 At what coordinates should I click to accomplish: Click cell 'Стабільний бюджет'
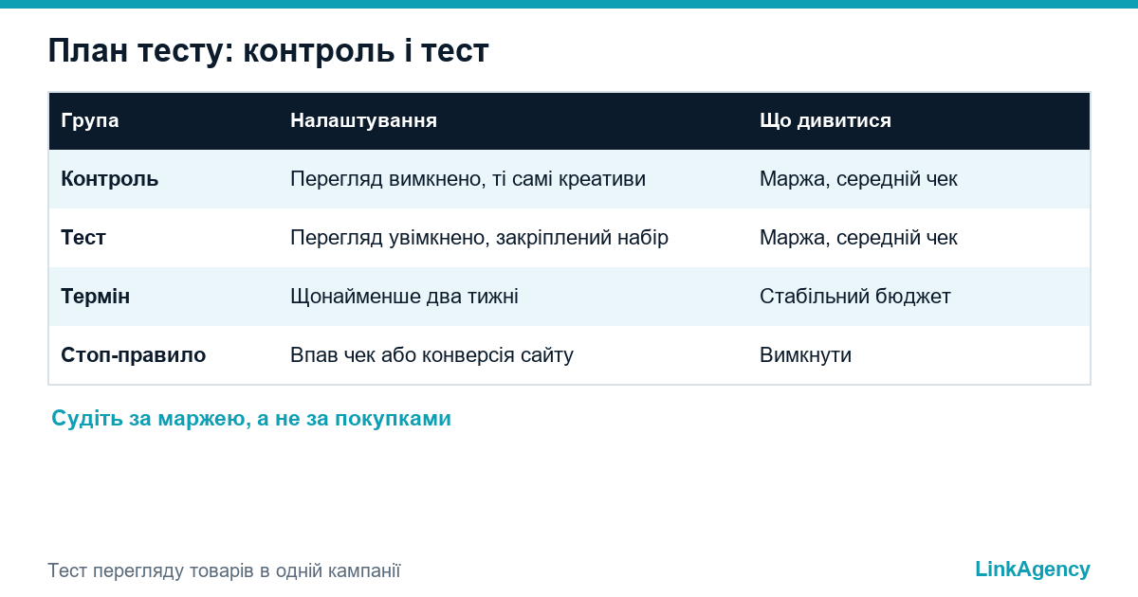pos(855,296)
